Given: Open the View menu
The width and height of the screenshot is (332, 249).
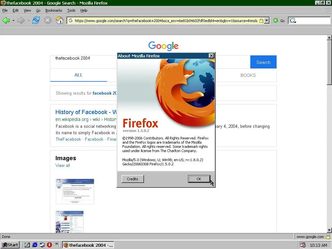Looking at the screenshot, I should coord(27,10).
